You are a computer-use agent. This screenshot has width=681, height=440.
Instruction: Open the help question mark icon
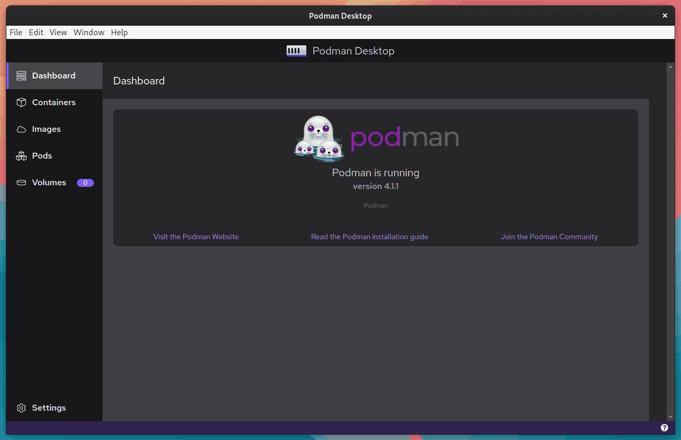point(664,427)
